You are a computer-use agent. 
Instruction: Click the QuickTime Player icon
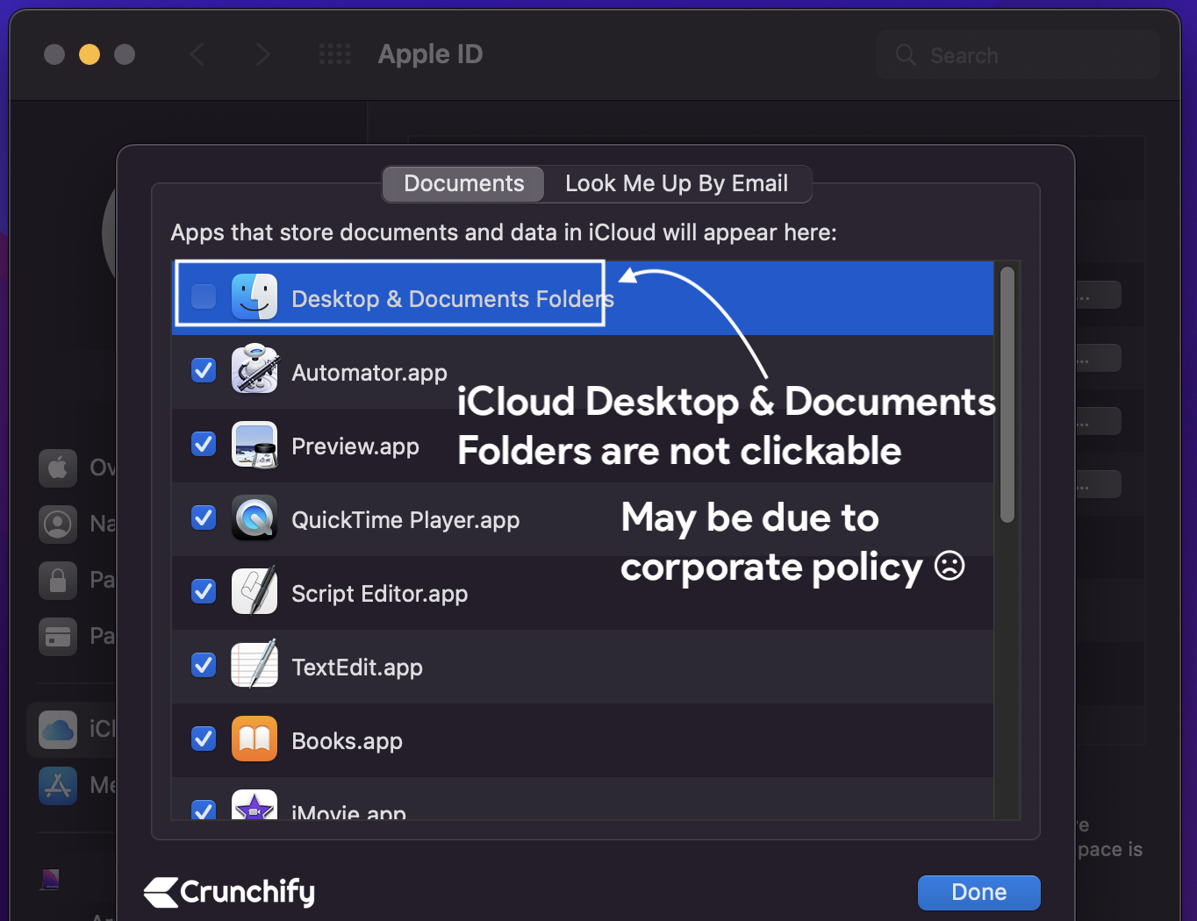tap(254, 518)
